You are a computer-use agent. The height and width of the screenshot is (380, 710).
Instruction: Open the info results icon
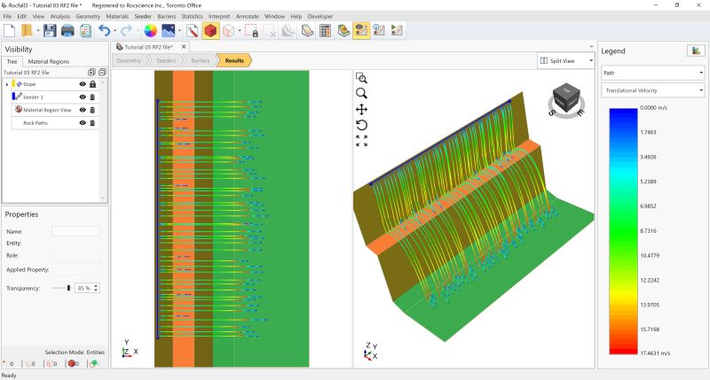(379, 31)
